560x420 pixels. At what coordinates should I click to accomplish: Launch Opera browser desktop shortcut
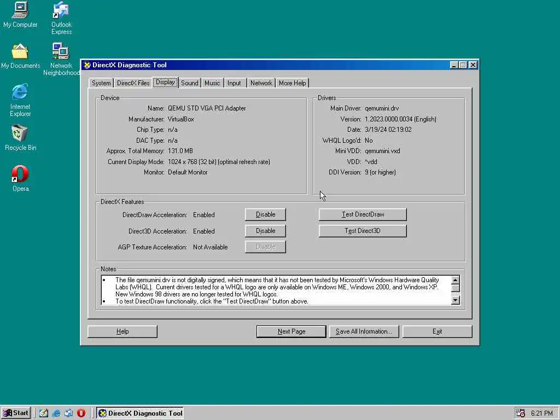click(20, 179)
